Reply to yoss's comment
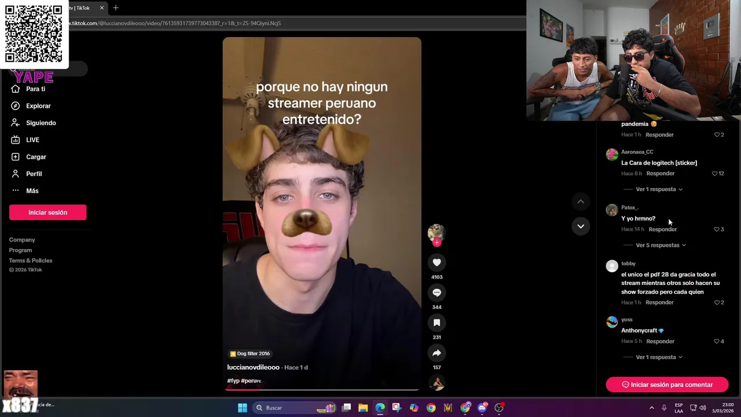This screenshot has width=741, height=417. [661, 341]
